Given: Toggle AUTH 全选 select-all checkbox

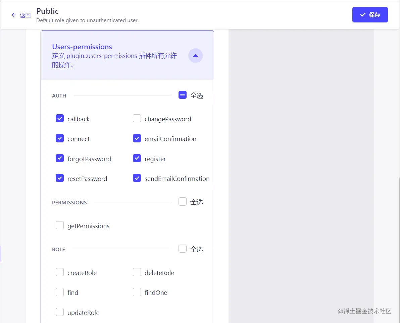Looking at the screenshot, I should click(x=183, y=95).
